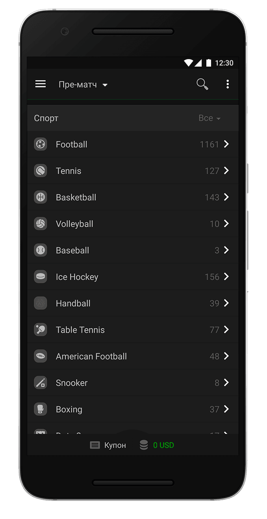Select the Snooker row label
The height and width of the screenshot is (519, 267).
(x=72, y=383)
